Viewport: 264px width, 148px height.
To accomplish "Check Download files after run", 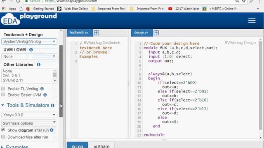I will click(3, 137).
